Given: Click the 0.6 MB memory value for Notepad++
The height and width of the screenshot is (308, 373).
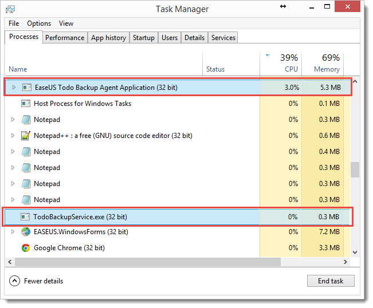Looking at the screenshot, I should coord(329,136).
